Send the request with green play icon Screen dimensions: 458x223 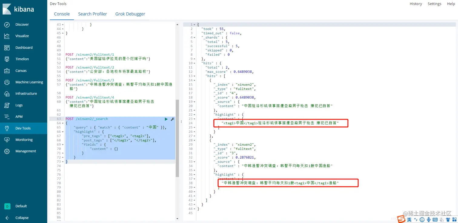coord(166,119)
